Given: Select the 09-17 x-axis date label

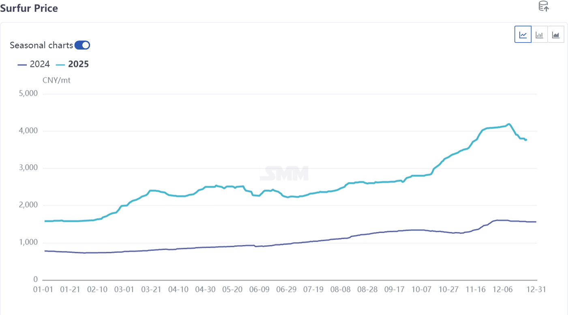Looking at the screenshot, I should click(394, 289).
